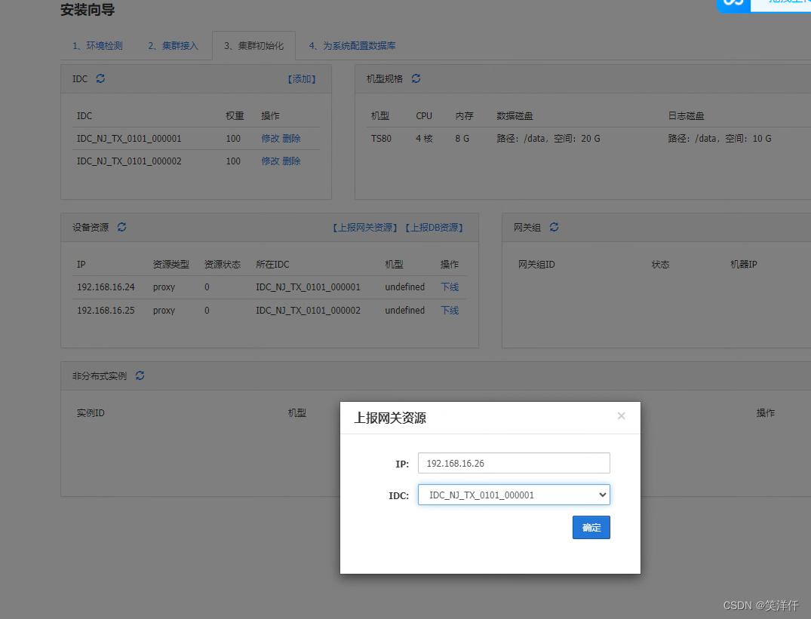Click 所在IDC cell of 192.168.16.25 row
The height and width of the screenshot is (619, 811).
[x=308, y=310]
